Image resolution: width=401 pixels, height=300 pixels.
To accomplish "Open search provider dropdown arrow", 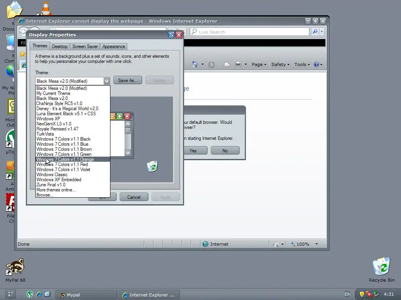I will [x=322, y=32].
